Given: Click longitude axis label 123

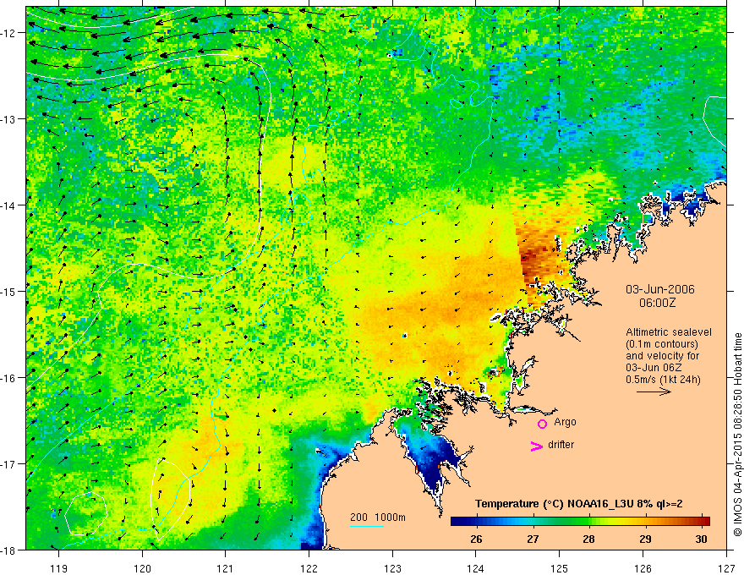Looking at the screenshot, I should pos(392,568).
